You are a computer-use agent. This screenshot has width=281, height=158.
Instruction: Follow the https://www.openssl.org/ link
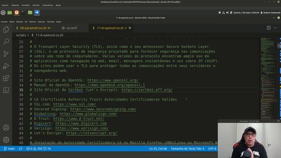tap(113, 80)
